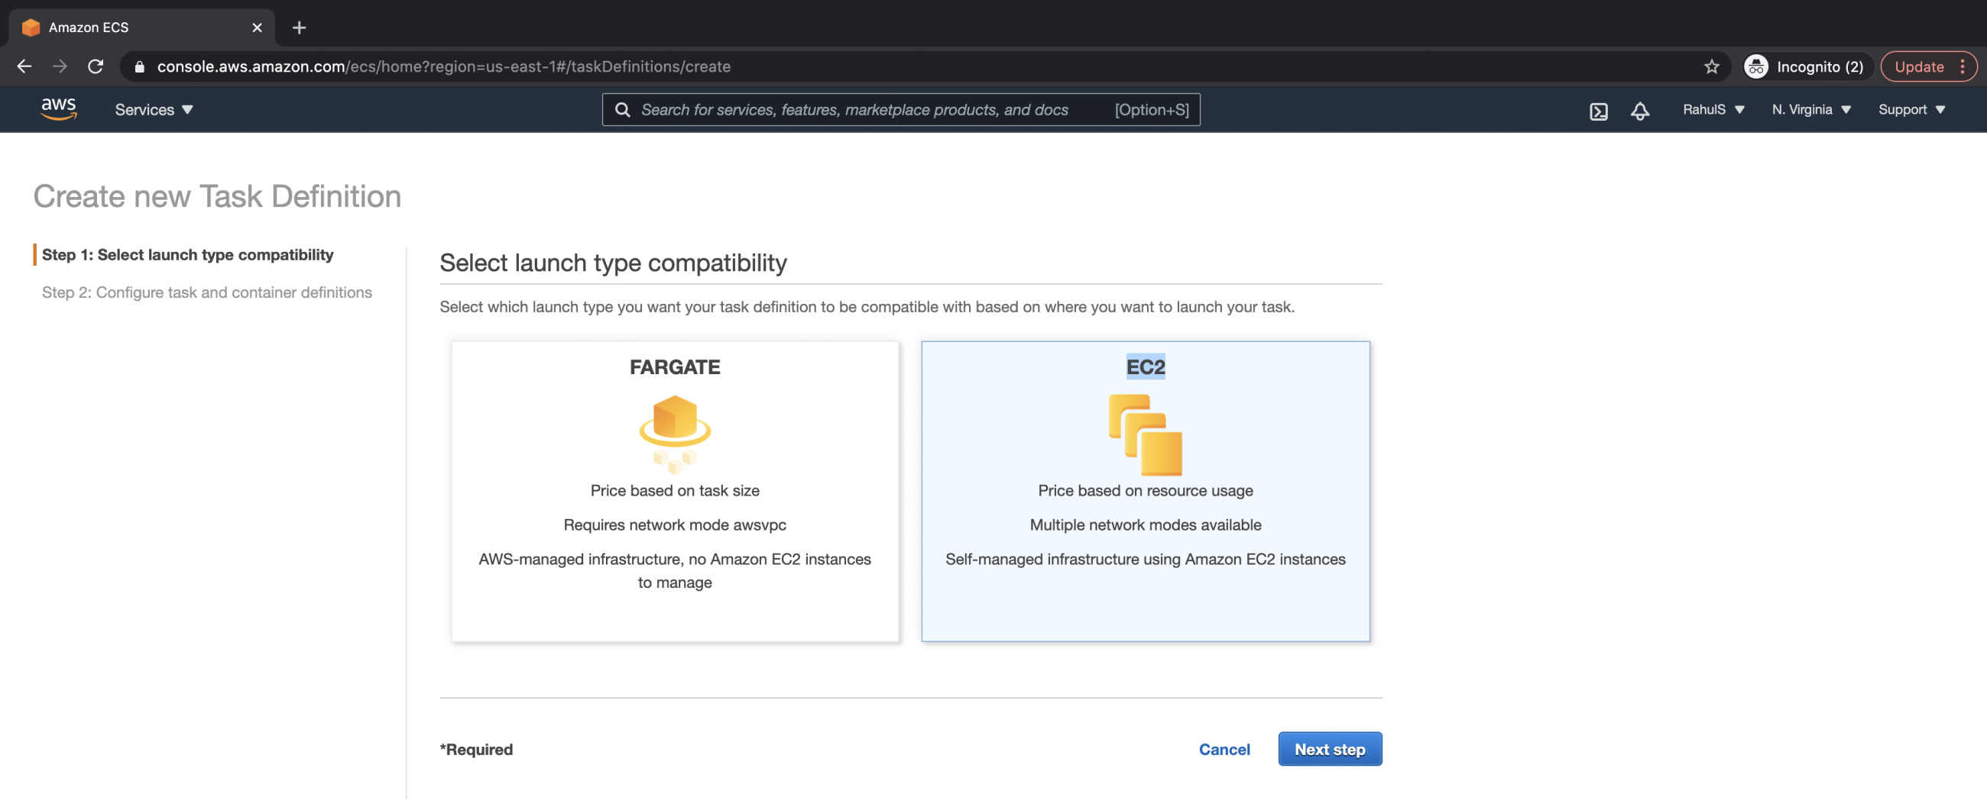View site information via the lock icon
Image resolution: width=1987 pixels, height=807 pixels.
pyautogui.click(x=140, y=66)
